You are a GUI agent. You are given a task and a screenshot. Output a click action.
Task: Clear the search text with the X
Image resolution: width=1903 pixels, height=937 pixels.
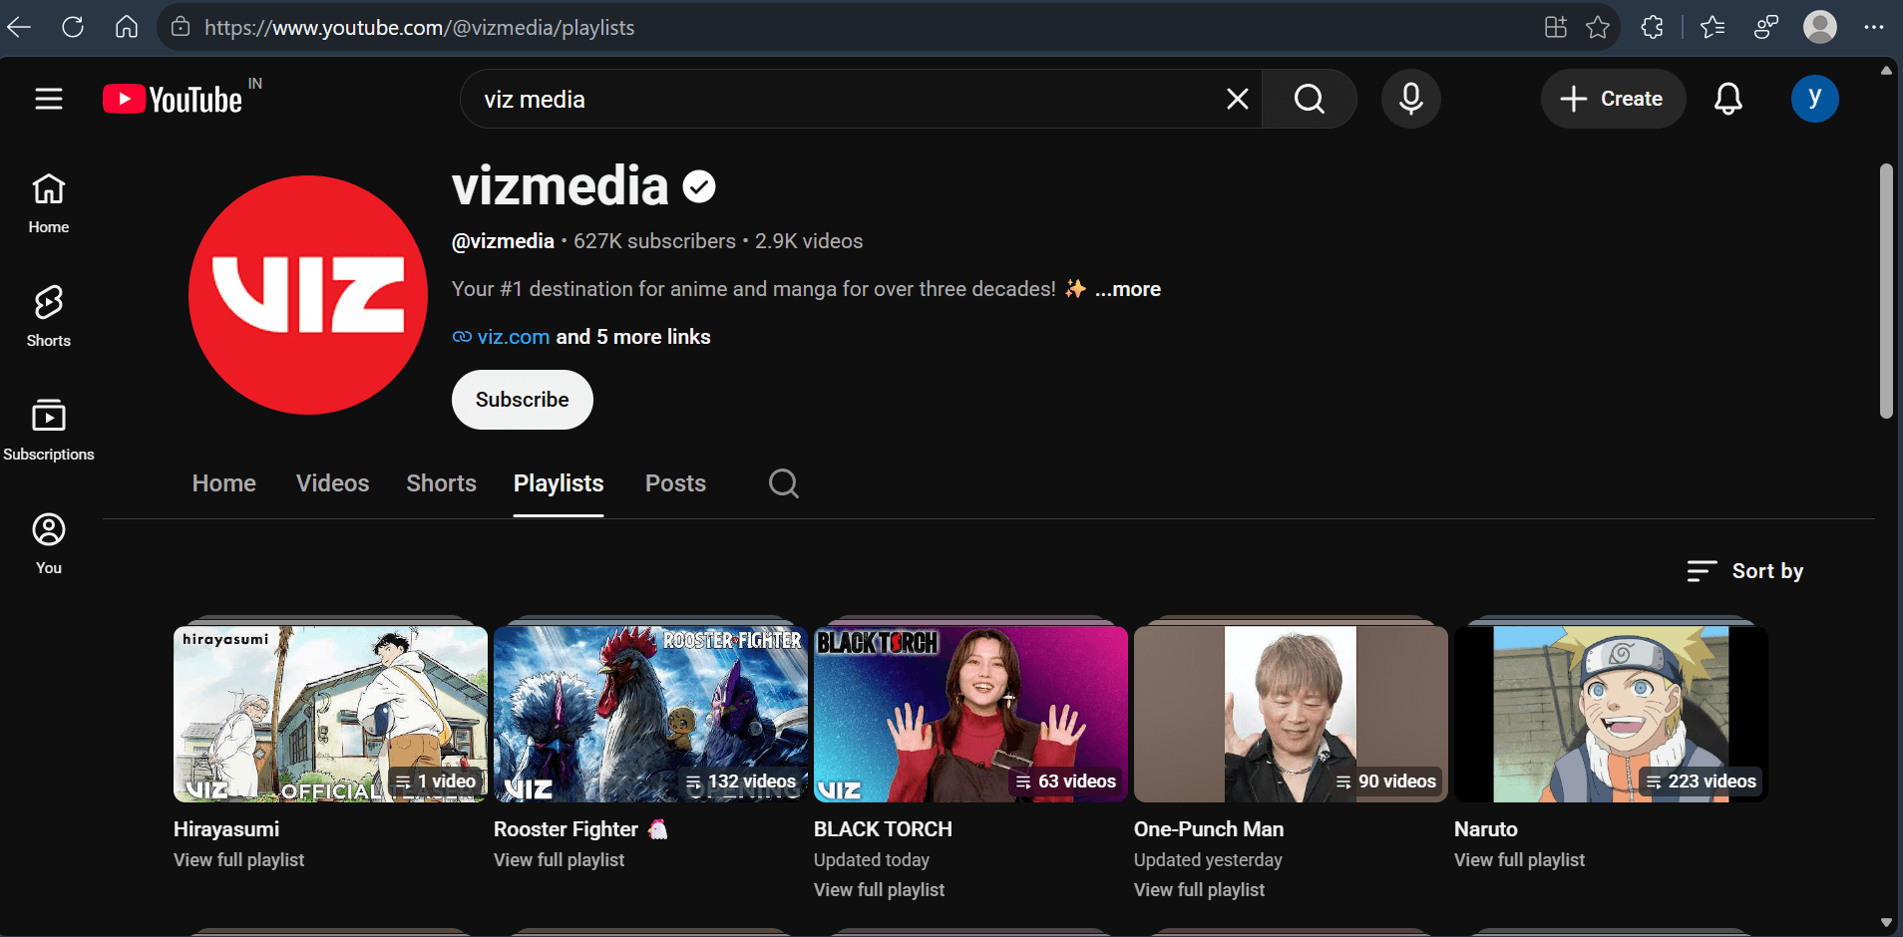[1237, 99]
